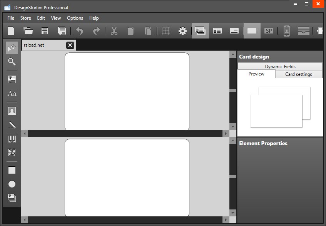This screenshot has height=226, width=326.
Task: Undo the last action
Action: click(x=80, y=31)
